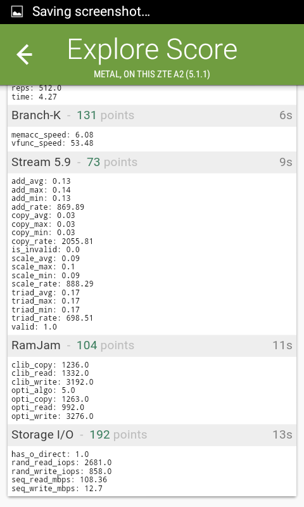304x507 pixels.
Task: Tap the 73 points Stream score
Action: tap(111, 162)
